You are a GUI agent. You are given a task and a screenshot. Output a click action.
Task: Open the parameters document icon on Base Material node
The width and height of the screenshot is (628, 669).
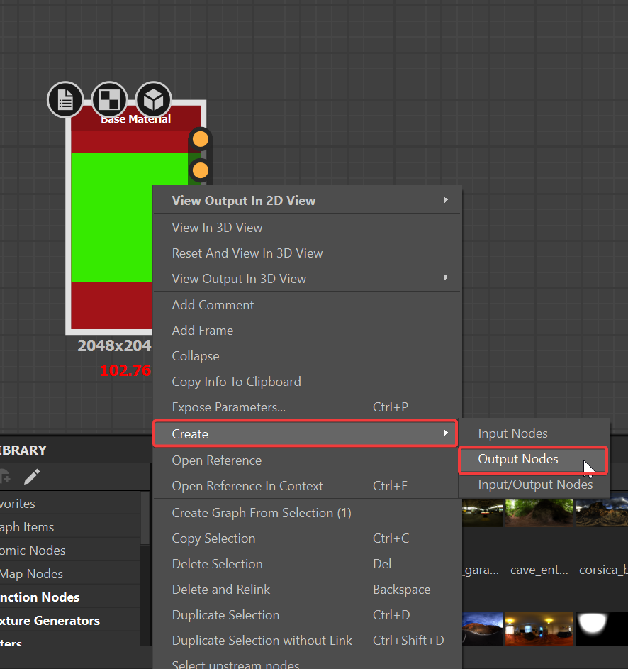click(x=65, y=100)
